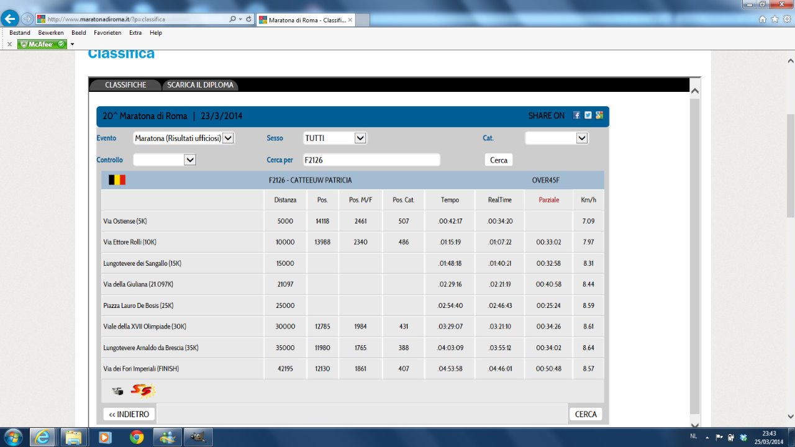Click the red SS logo icon
Viewport: 795px width, 447px height.
pyautogui.click(x=142, y=391)
